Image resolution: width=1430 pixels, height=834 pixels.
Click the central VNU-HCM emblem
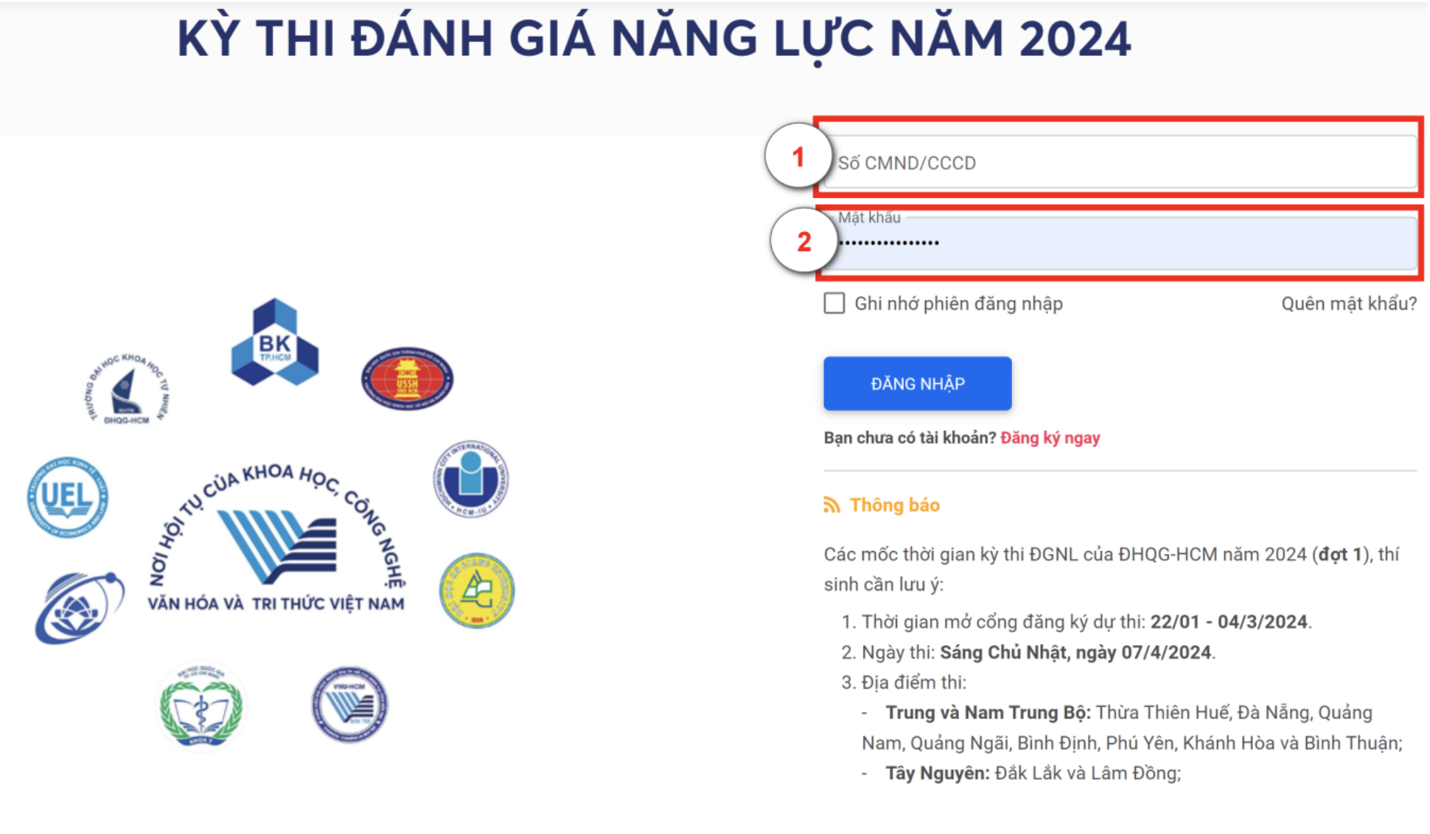point(277,545)
